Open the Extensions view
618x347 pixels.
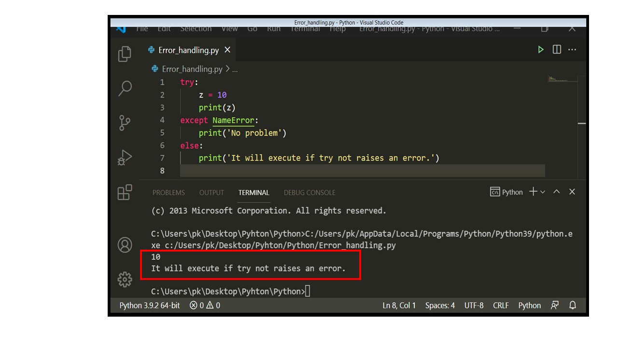click(124, 192)
